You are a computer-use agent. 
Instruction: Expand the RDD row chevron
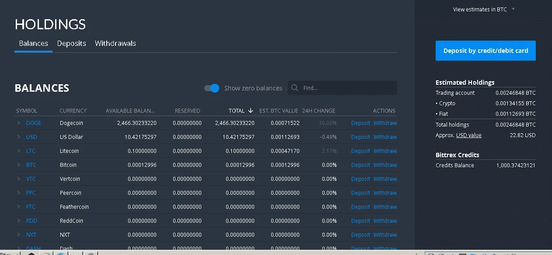(x=19, y=221)
